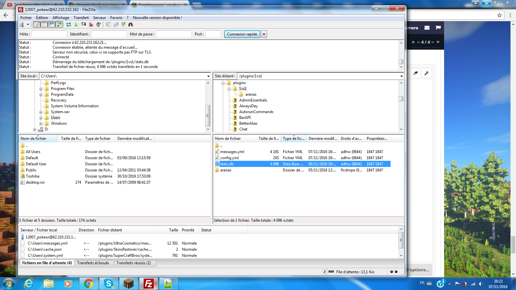
Task: Click bookmark star in browser window
Action: coord(500,15)
